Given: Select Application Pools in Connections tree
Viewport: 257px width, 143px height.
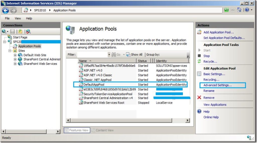Looking at the screenshot, I should pyautogui.click(x=30, y=46).
